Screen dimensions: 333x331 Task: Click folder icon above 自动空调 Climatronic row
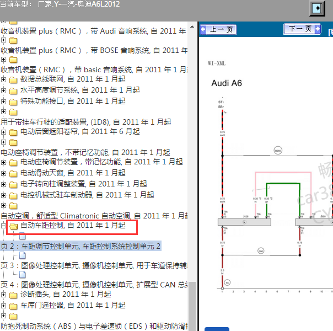pyautogui.click(x=13, y=206)
